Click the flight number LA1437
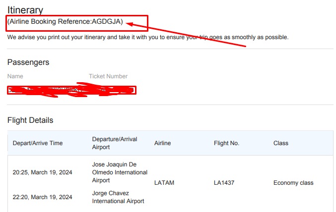The width and height of the screenshot is (336, 212). pos(224,183)
